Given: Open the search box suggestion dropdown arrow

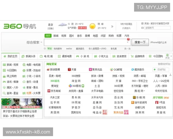Looking at the screenshot, I should [128, 42].
